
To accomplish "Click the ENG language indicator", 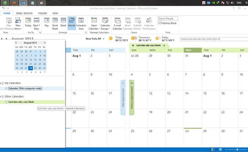I will (x=239, y=3).
